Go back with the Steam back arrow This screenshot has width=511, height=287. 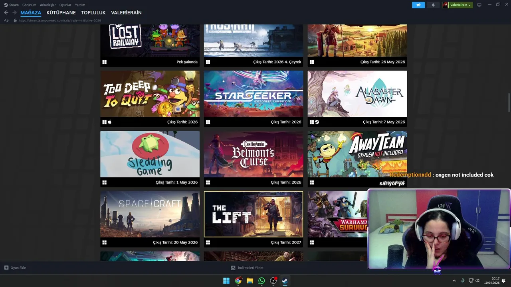point(6,13)
